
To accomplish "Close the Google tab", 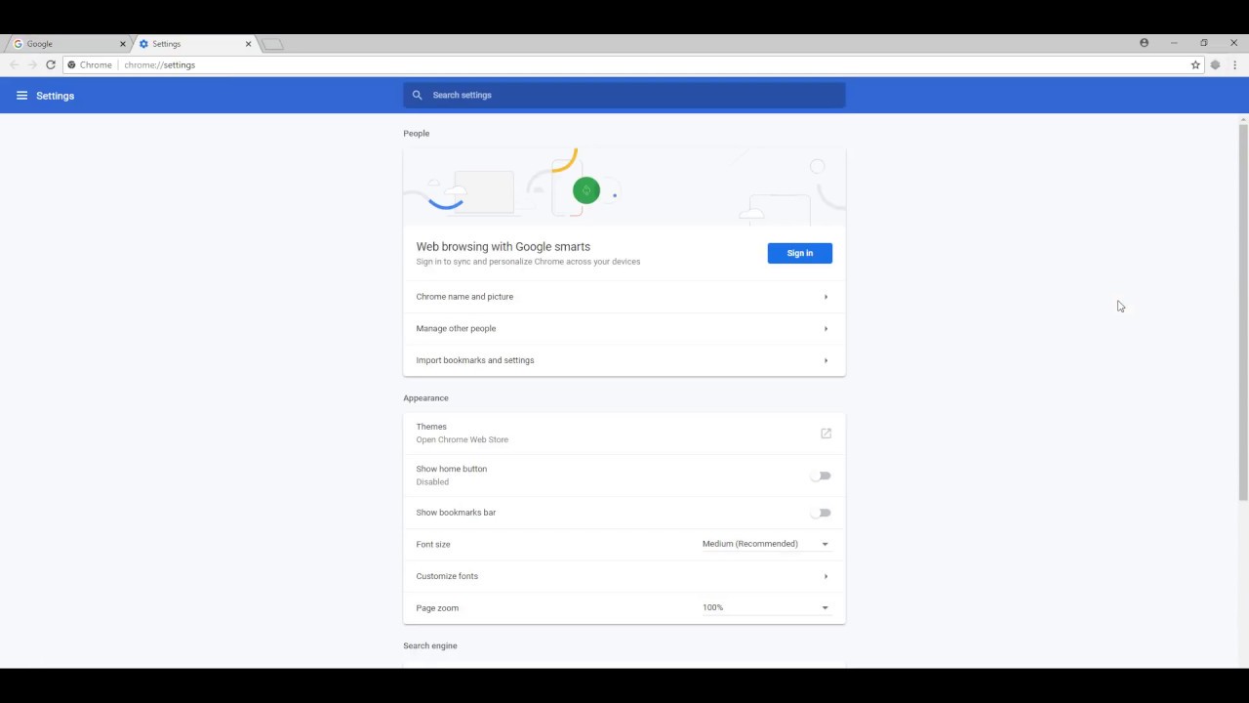I will coord(123,44).
